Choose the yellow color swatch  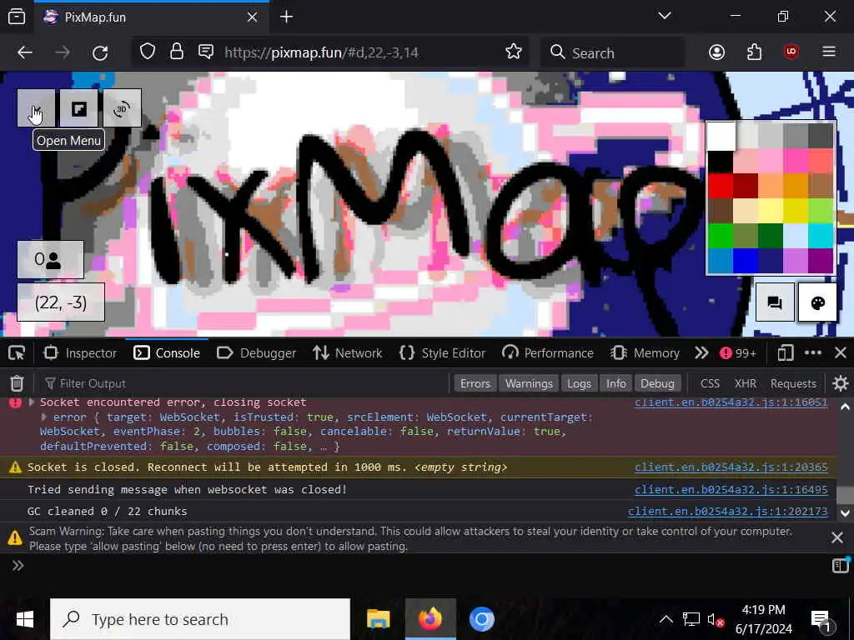click(796, 211)
